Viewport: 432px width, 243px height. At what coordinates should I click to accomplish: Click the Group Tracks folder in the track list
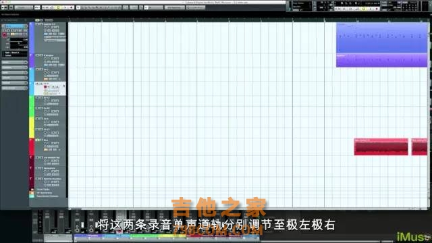tap(43, 190)
